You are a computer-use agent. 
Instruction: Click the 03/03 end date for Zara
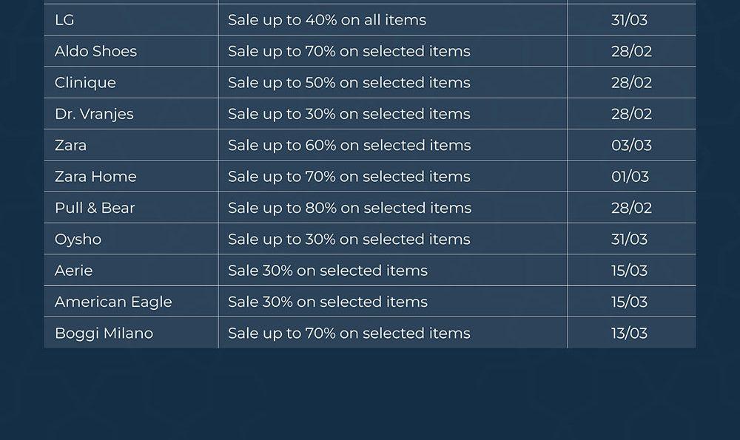click(631, 146)
